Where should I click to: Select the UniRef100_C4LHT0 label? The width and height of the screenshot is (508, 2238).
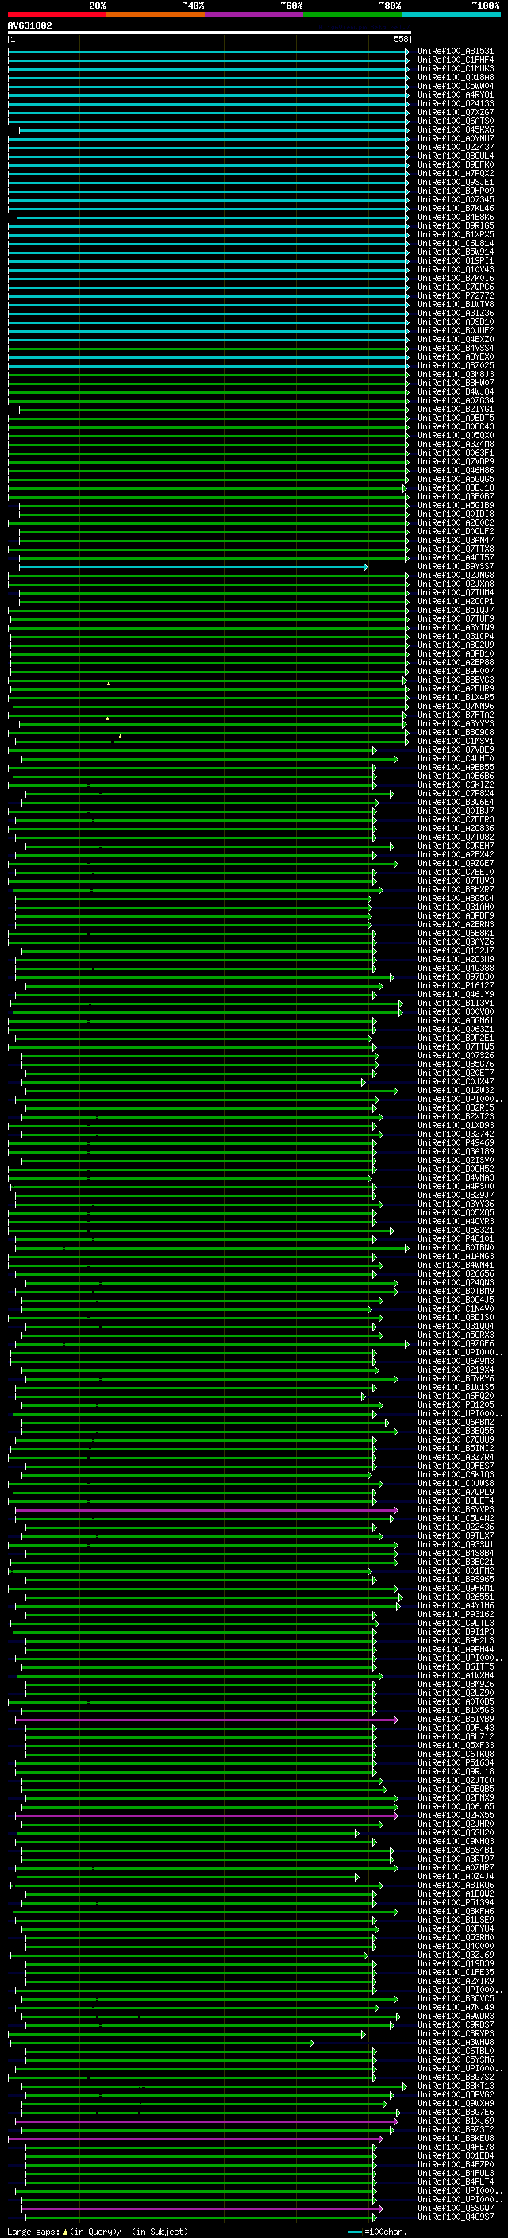(456, 758)
